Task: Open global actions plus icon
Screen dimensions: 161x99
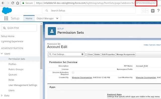Action: (153, 11)
